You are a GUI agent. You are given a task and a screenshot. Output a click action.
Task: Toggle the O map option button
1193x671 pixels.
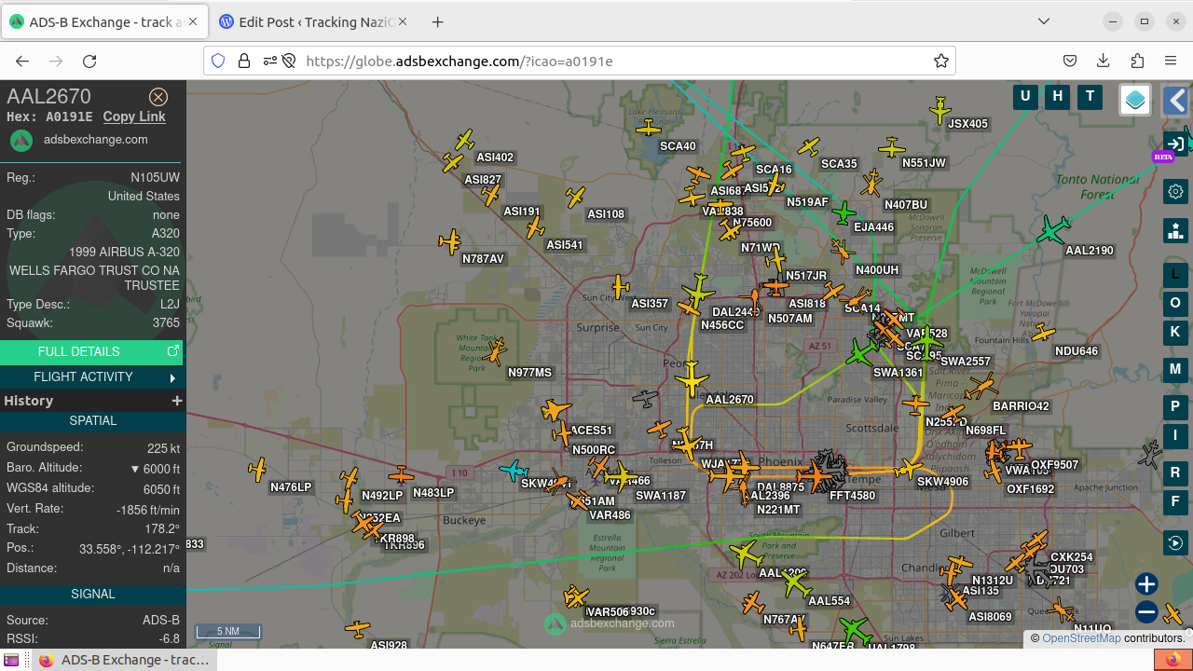[1175, 303]
